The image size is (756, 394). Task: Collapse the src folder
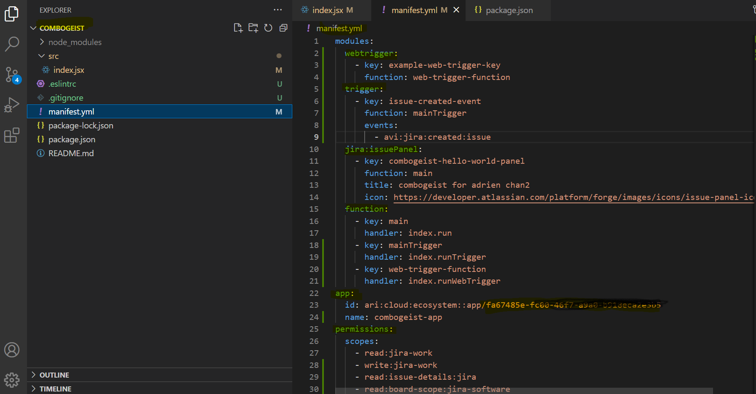pos(53,56)
